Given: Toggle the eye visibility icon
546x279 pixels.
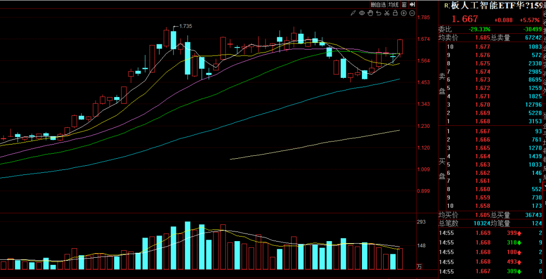Looking at the screenshot, I should (362, 13).
